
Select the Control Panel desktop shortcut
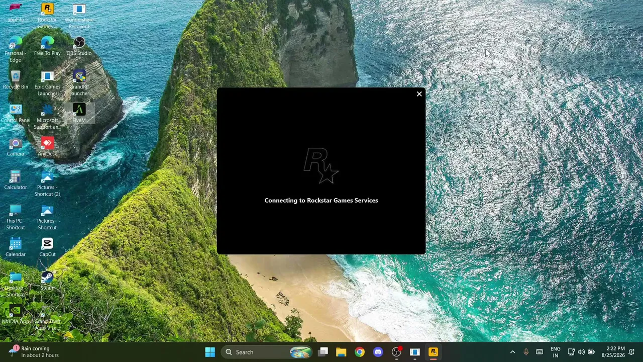[x=16, y=114]
